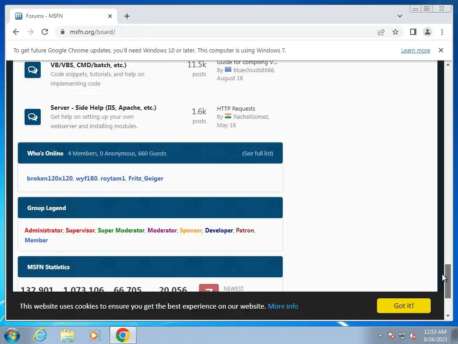Image resolution: width=458 pixels, height=344 pixels.
Task: Open a new browser tab
Action: click(x=127, y=16)
